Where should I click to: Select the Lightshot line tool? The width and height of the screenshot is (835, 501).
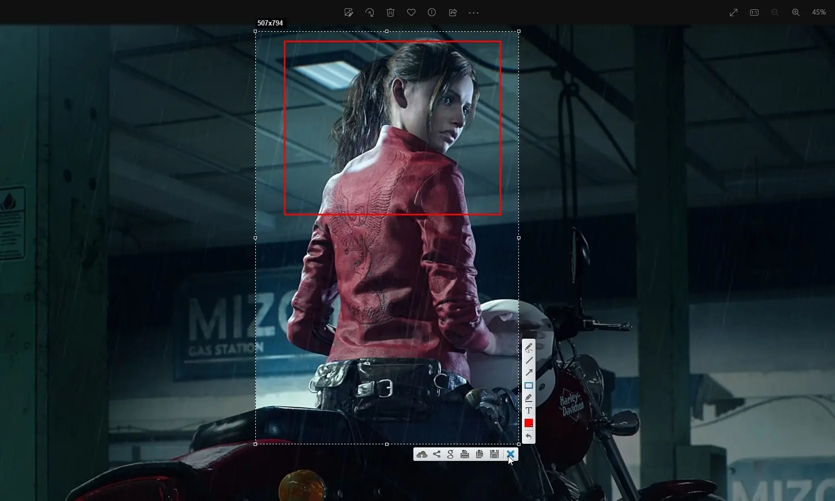(x=529, y=360)
